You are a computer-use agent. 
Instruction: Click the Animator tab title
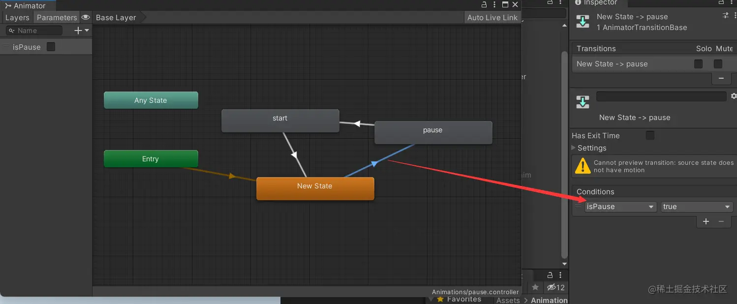click(30, 6)
